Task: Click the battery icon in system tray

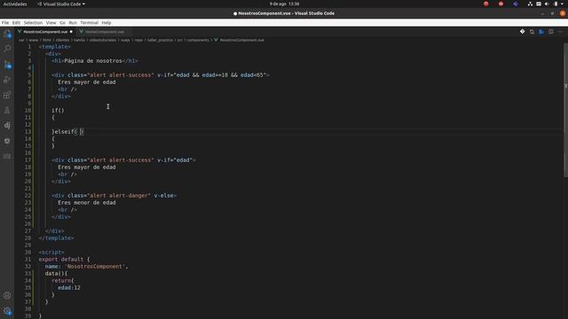Action: [556, 4]
